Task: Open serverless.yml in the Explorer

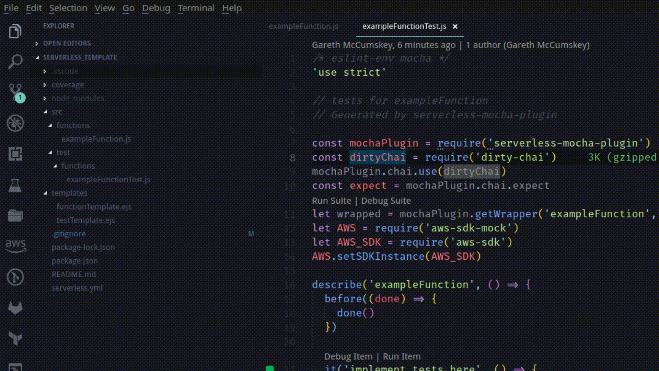Action: [x=77, y=288]
